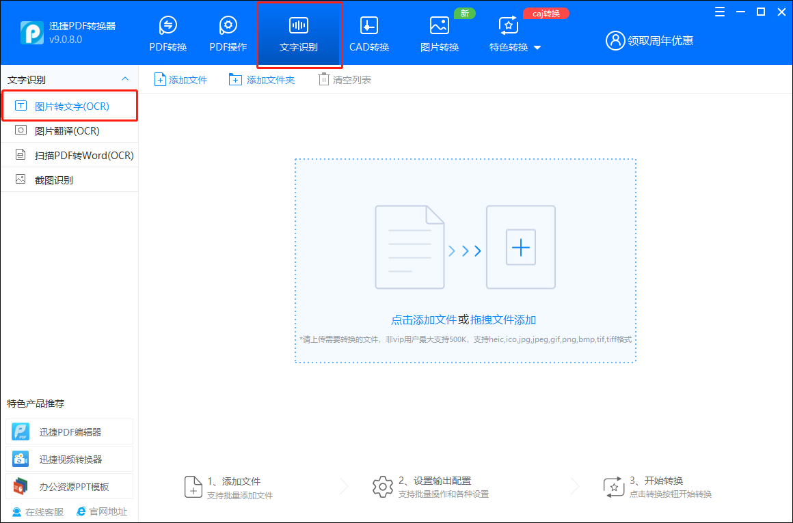The width and height of the screenshot is (793, 523).
Task: Click the 1、添加文件 step label
Action: 234,481
